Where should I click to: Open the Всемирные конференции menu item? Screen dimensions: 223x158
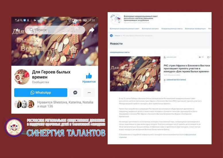195,29
